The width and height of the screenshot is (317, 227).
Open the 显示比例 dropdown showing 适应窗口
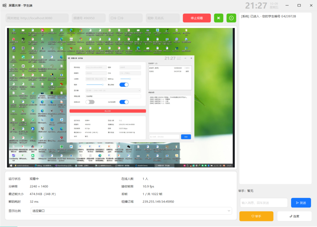pos(131,211)
